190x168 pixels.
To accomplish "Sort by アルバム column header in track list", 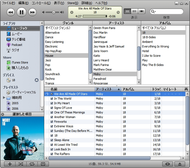I will pos(136,89).
